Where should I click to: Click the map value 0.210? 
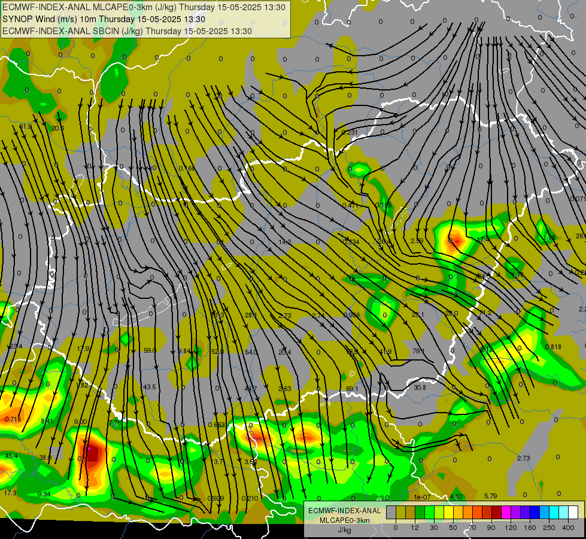(250, 498)
